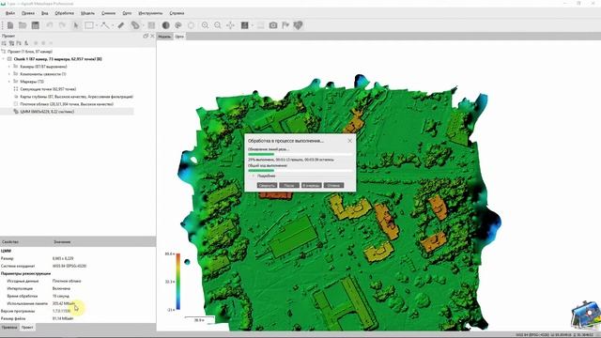Reset the view with the crosshair icon
Viewport: 601px width, 338px height.
tap(230, 25)
